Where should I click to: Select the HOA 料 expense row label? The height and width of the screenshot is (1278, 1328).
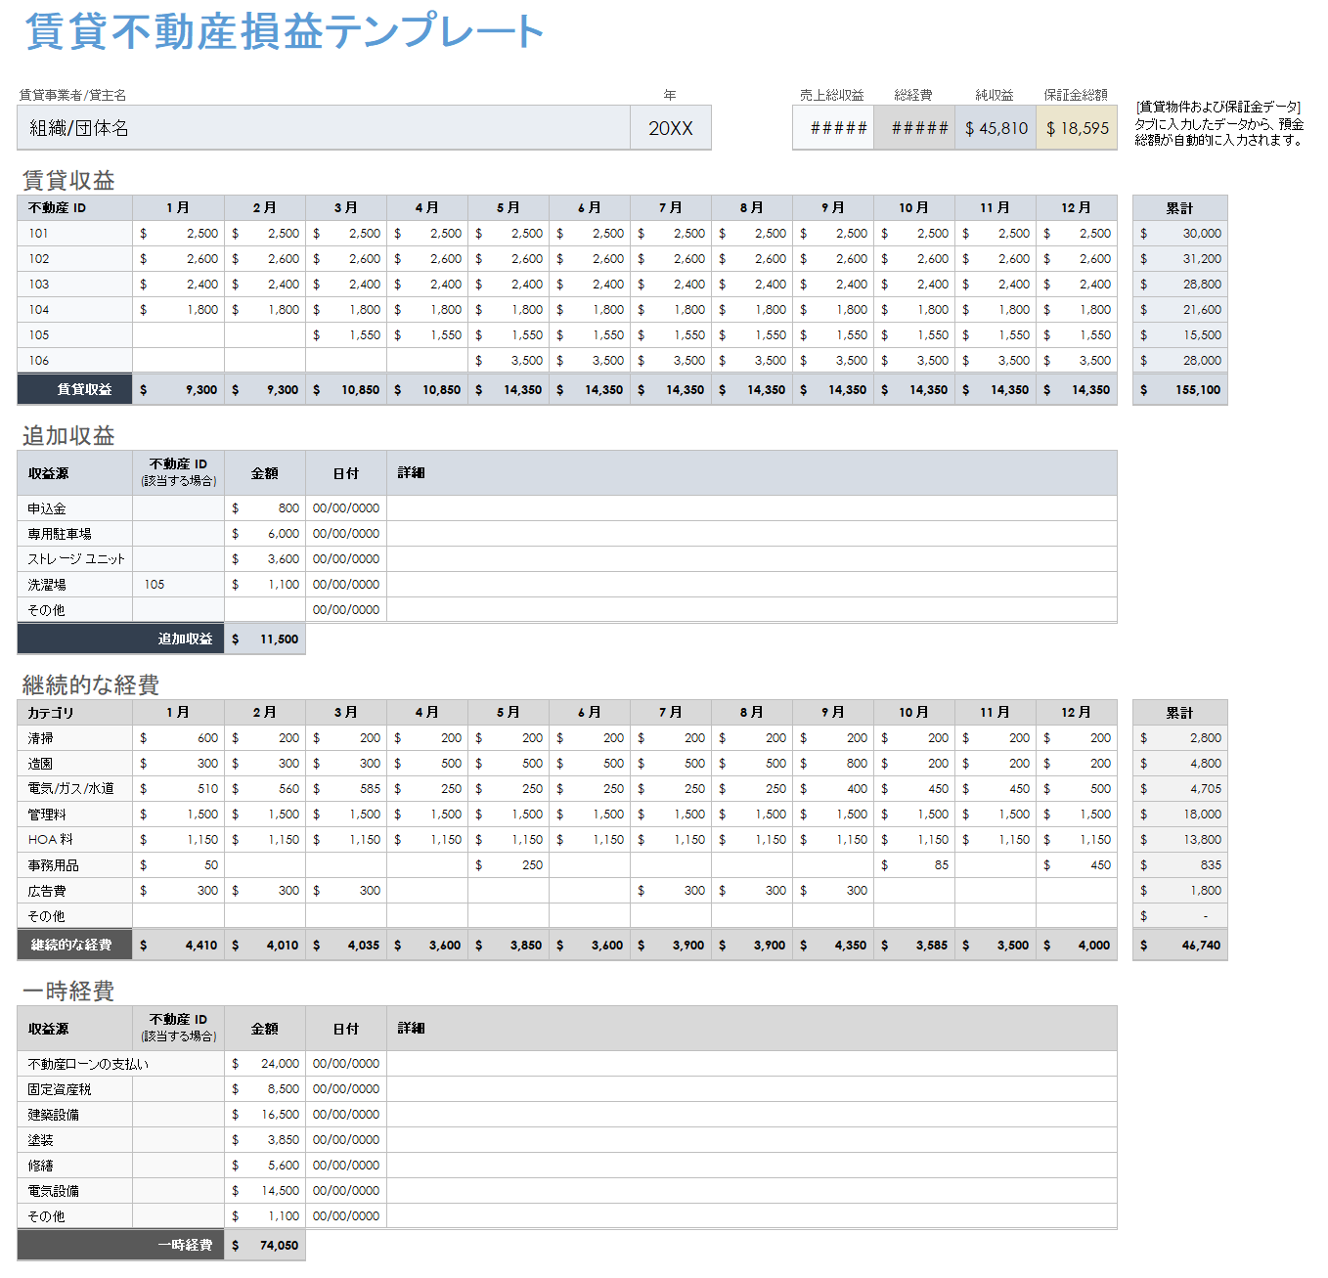pos(75,840)
